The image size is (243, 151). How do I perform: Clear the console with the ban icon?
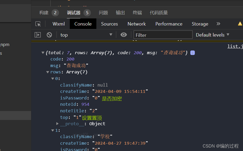click(x=49, y=35)
